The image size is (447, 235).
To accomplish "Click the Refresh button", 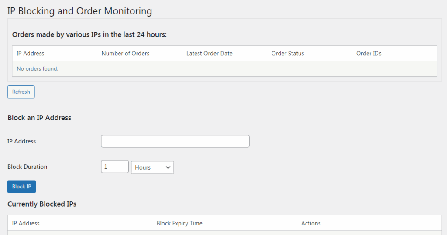I will 21,92.
